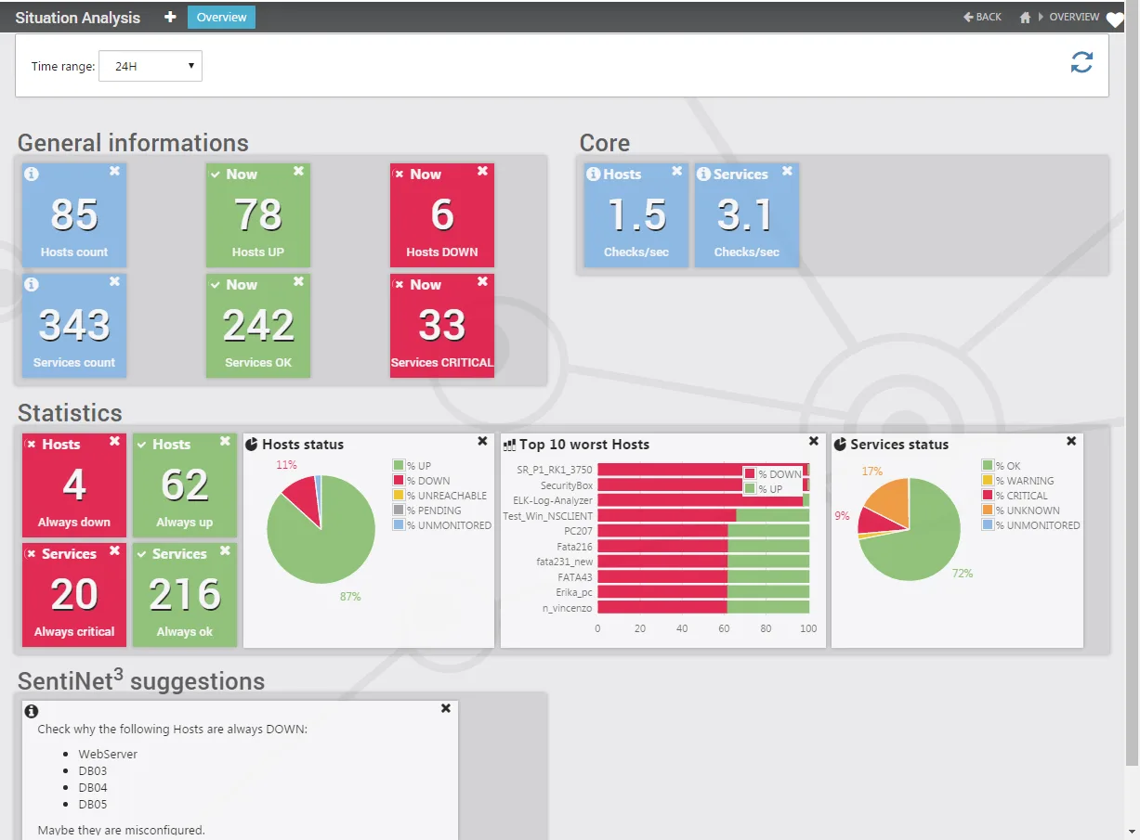Click the home icon in breadcrumb

pos(1025,17)
